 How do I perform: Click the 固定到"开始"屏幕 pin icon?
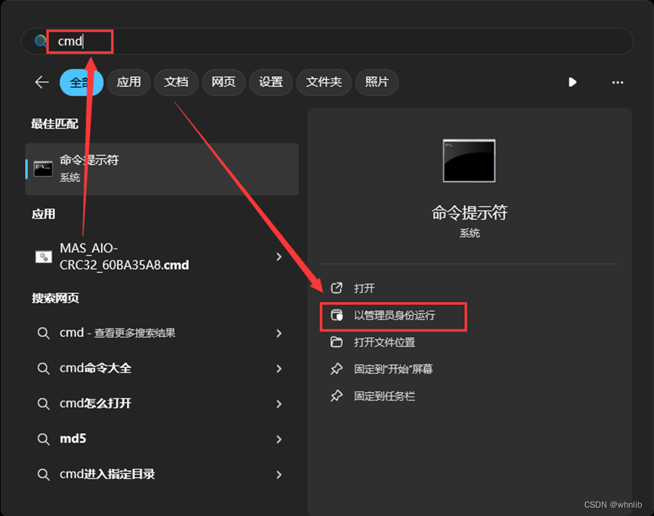point(336,369)
